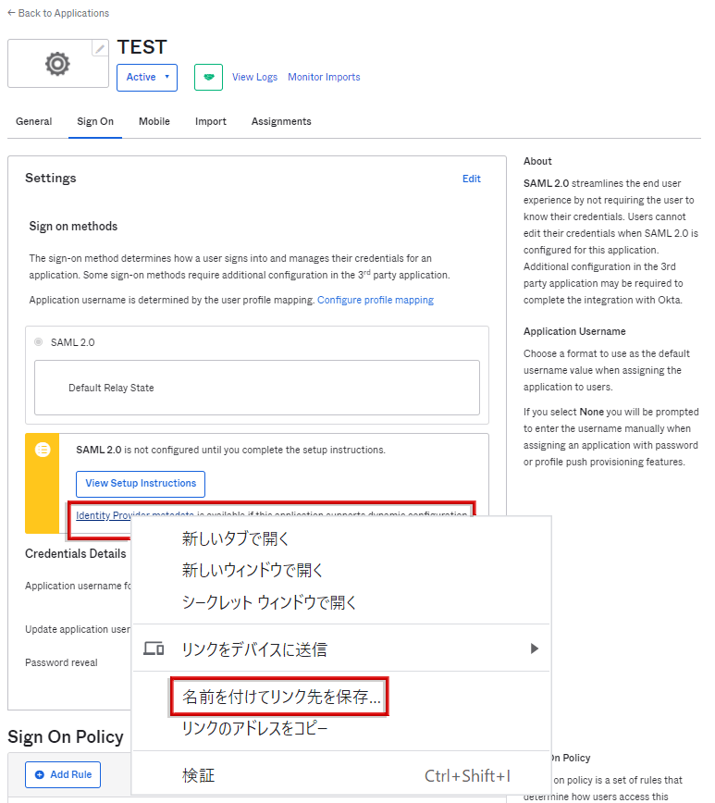
Task: Choose 新しいウィンドウで開く menu entry
Action: click(x=340, y=570)
